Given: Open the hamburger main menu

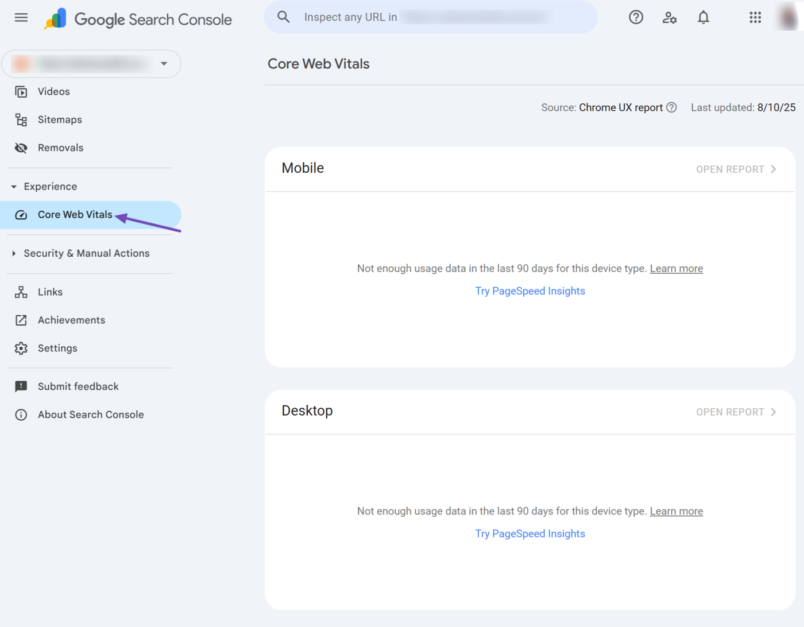Looking at the screenshot, I should (x=21, y=18).
